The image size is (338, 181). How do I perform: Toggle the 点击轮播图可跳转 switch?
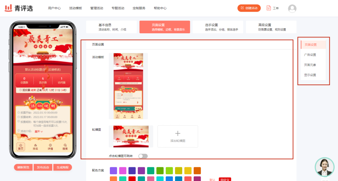click(x=143, y=156)
